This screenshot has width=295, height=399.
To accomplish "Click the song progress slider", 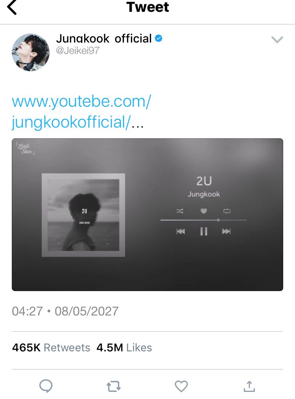I will (x=203, y=220).
